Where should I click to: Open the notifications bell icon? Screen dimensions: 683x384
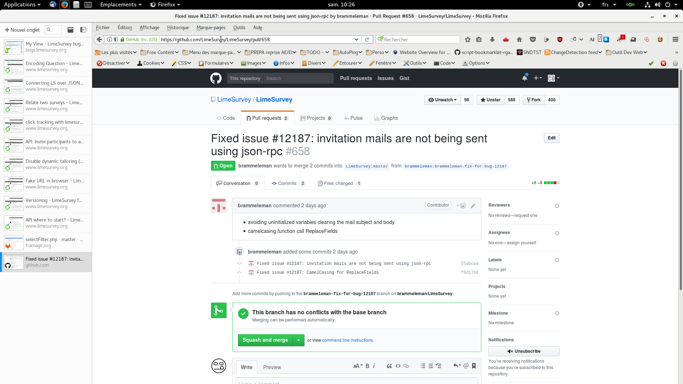tap(524, 78)
